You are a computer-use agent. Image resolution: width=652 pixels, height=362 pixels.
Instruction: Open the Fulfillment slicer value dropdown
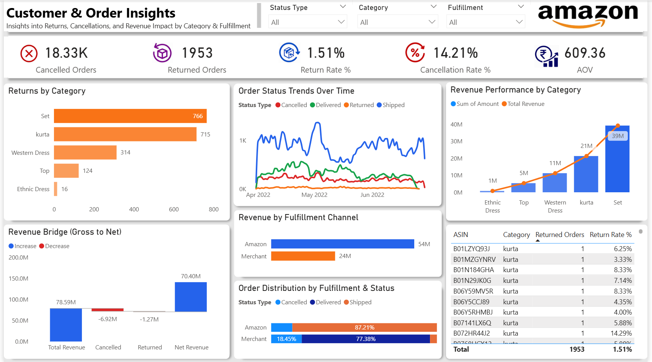tap(486, 22)
